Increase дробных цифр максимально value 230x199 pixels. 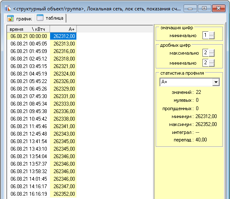(x=211, y=51)
